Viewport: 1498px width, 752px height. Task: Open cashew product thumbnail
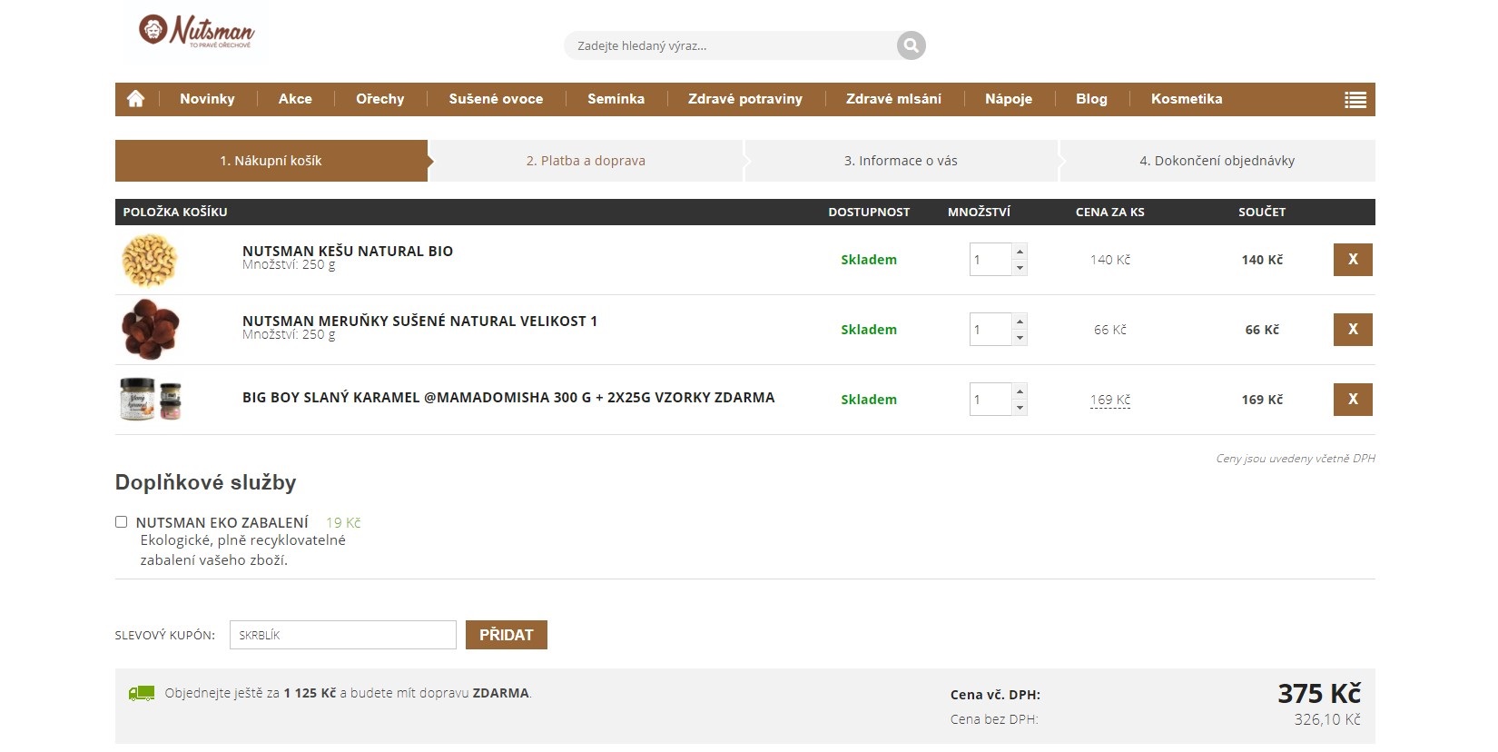pos(150,260)
